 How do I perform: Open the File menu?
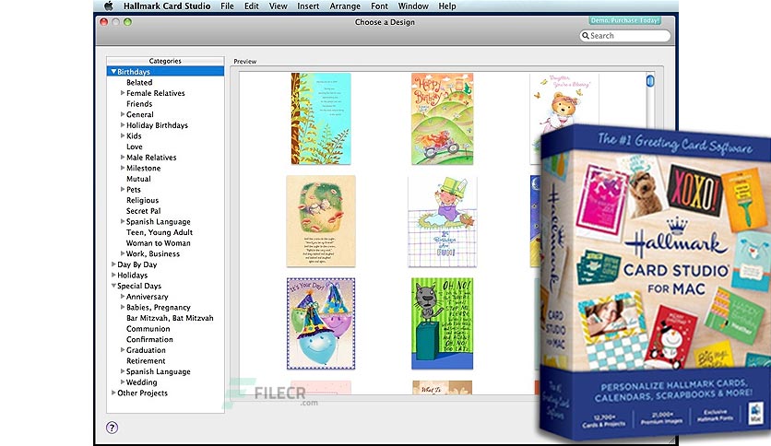pyautogui.click(x=227, y=6)
